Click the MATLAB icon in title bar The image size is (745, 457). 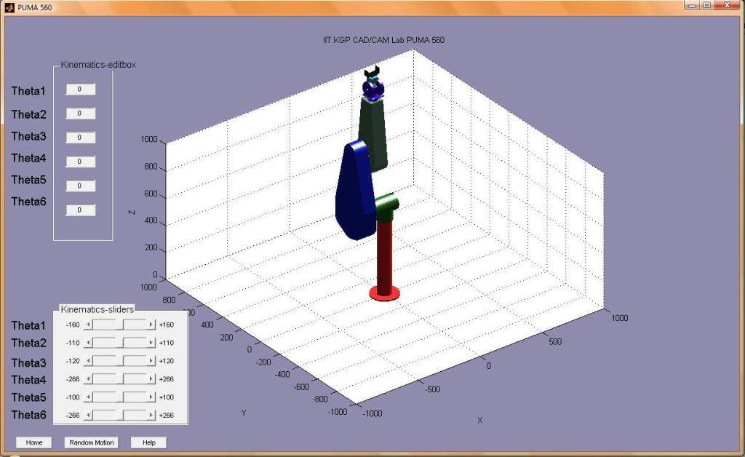[x=9, y=7]
